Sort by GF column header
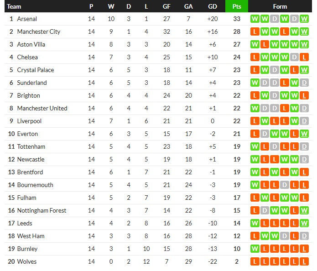This screenshot has height=271, width=317. click(x=166, y=6)
